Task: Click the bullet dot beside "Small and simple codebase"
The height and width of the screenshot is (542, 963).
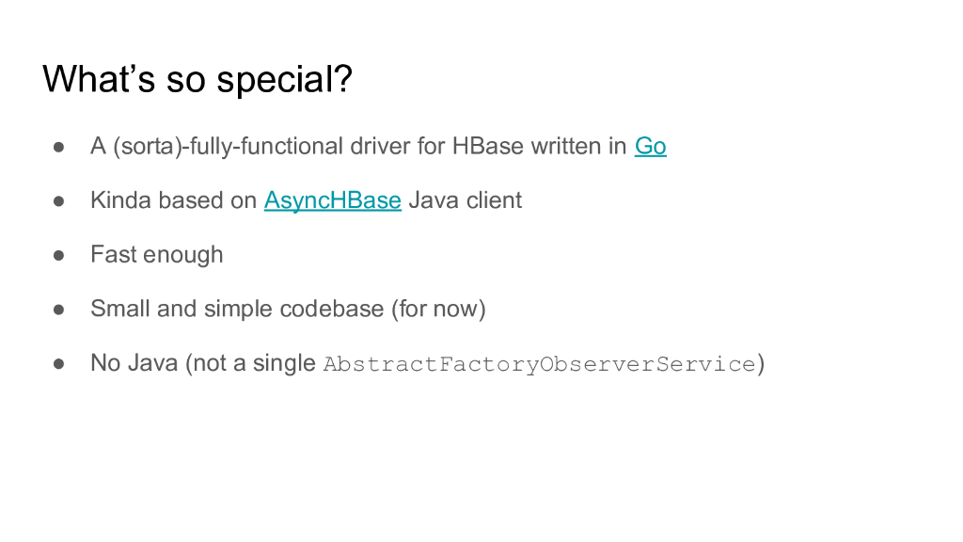Action: click(58, 309)
